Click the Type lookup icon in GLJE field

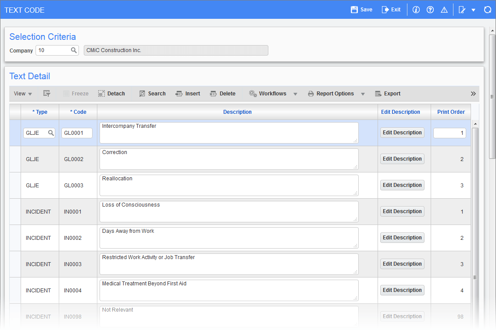(x=50, y=133)
